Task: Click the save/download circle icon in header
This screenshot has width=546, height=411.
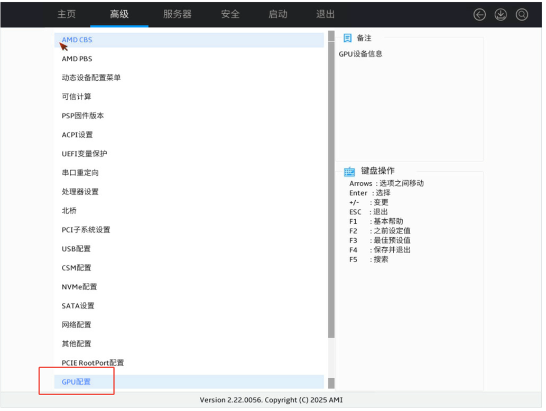Action: [501, 15]
